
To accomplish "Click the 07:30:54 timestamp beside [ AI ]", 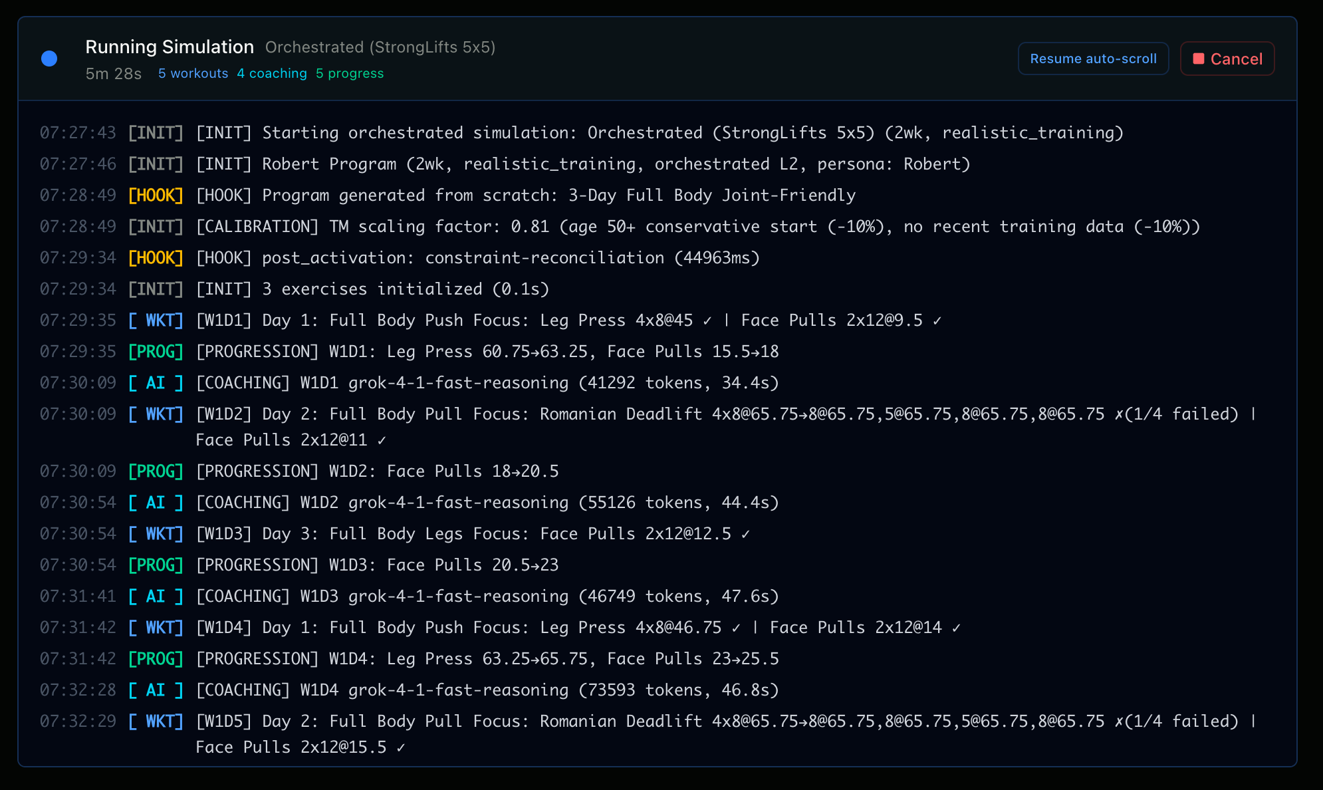I will [78, 502].
